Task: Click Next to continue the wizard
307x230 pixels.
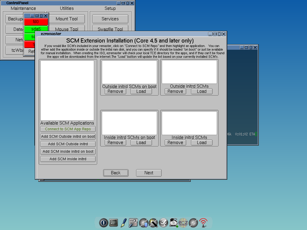Action: point(149,173)
